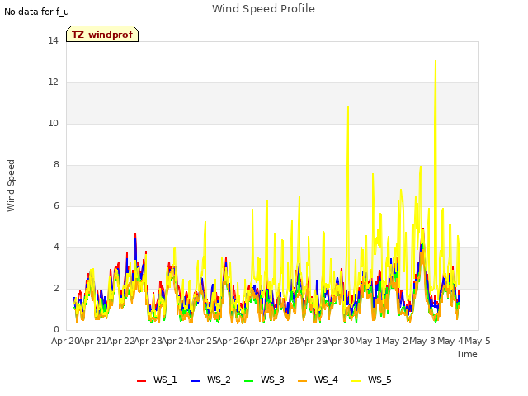Click the Apr 30 x-axis tick label
Viewport: 528px width, 396px height.
[x=341, y=341]
